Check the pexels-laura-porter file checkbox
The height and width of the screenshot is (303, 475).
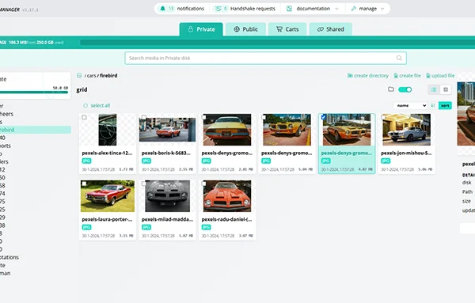tap(84, 184)
